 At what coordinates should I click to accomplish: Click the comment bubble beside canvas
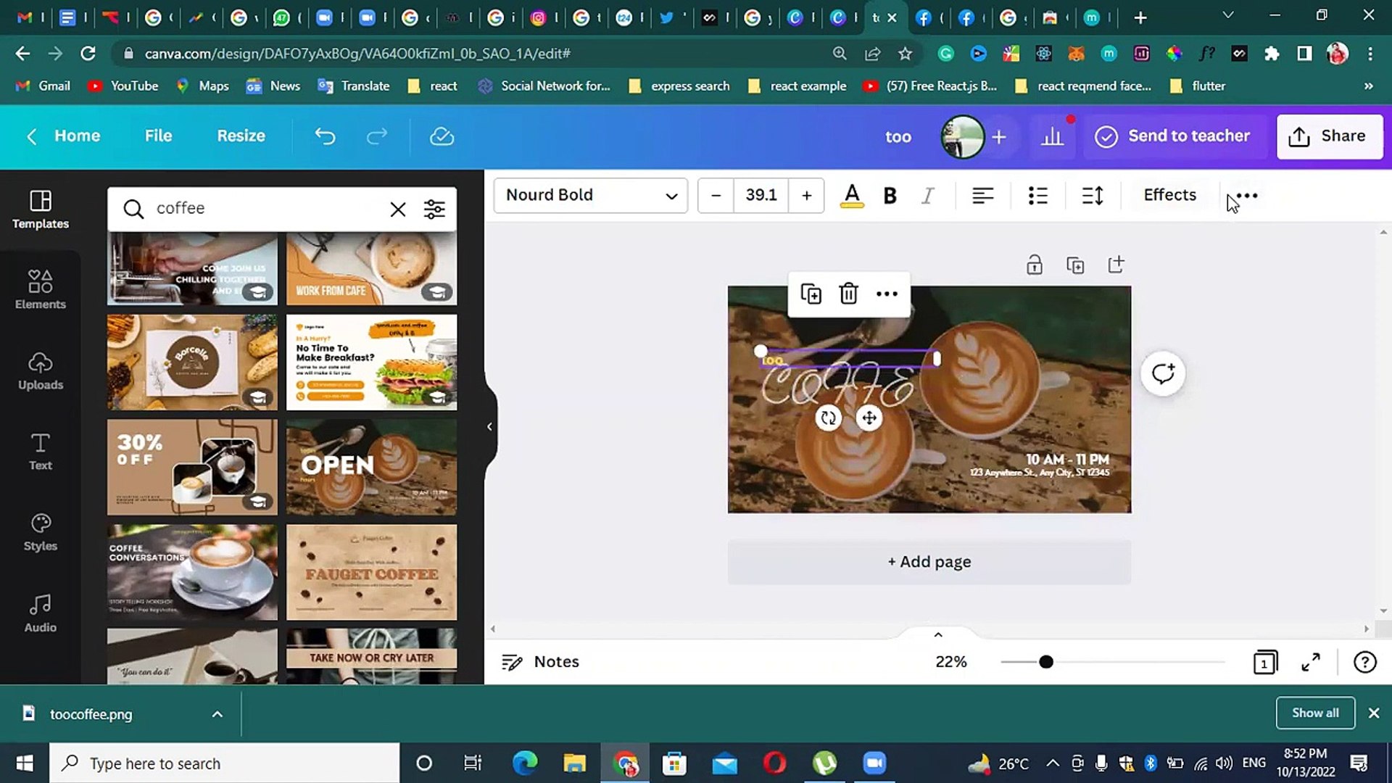[1163, 373]
